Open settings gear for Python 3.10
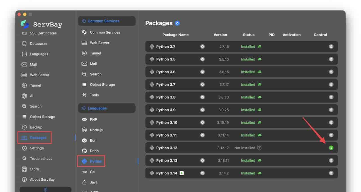Viewport: 361px width, 192px height. (x=202, y=123)
